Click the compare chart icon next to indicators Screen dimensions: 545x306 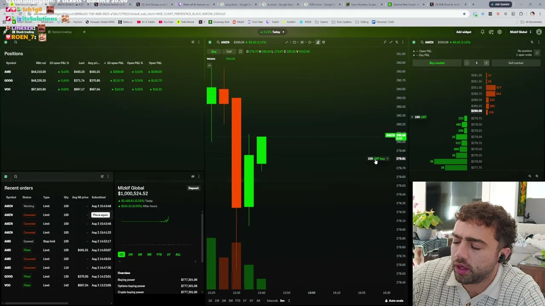tap(390, 42)
